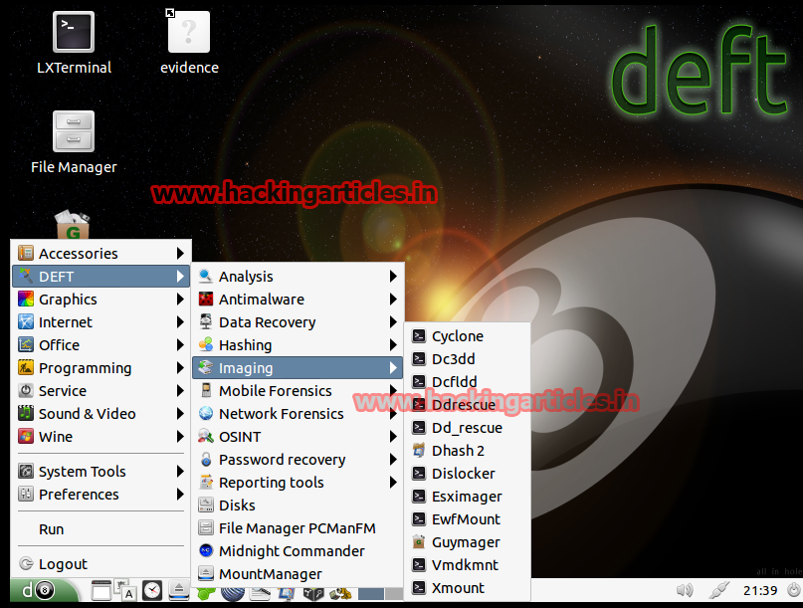Expand the Preferences submenu arrow
The width and height of the screenshot is (803, 608).
click(x=180, y=495)
